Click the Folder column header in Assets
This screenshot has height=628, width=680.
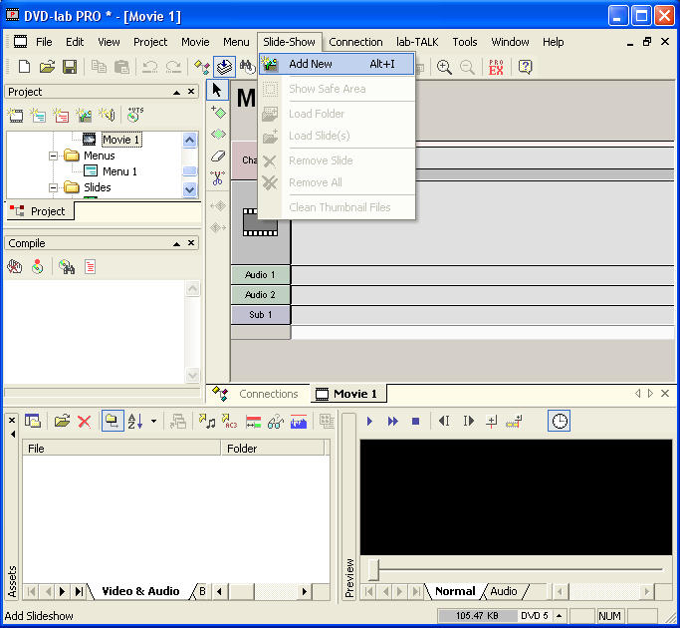click(273, 449)
